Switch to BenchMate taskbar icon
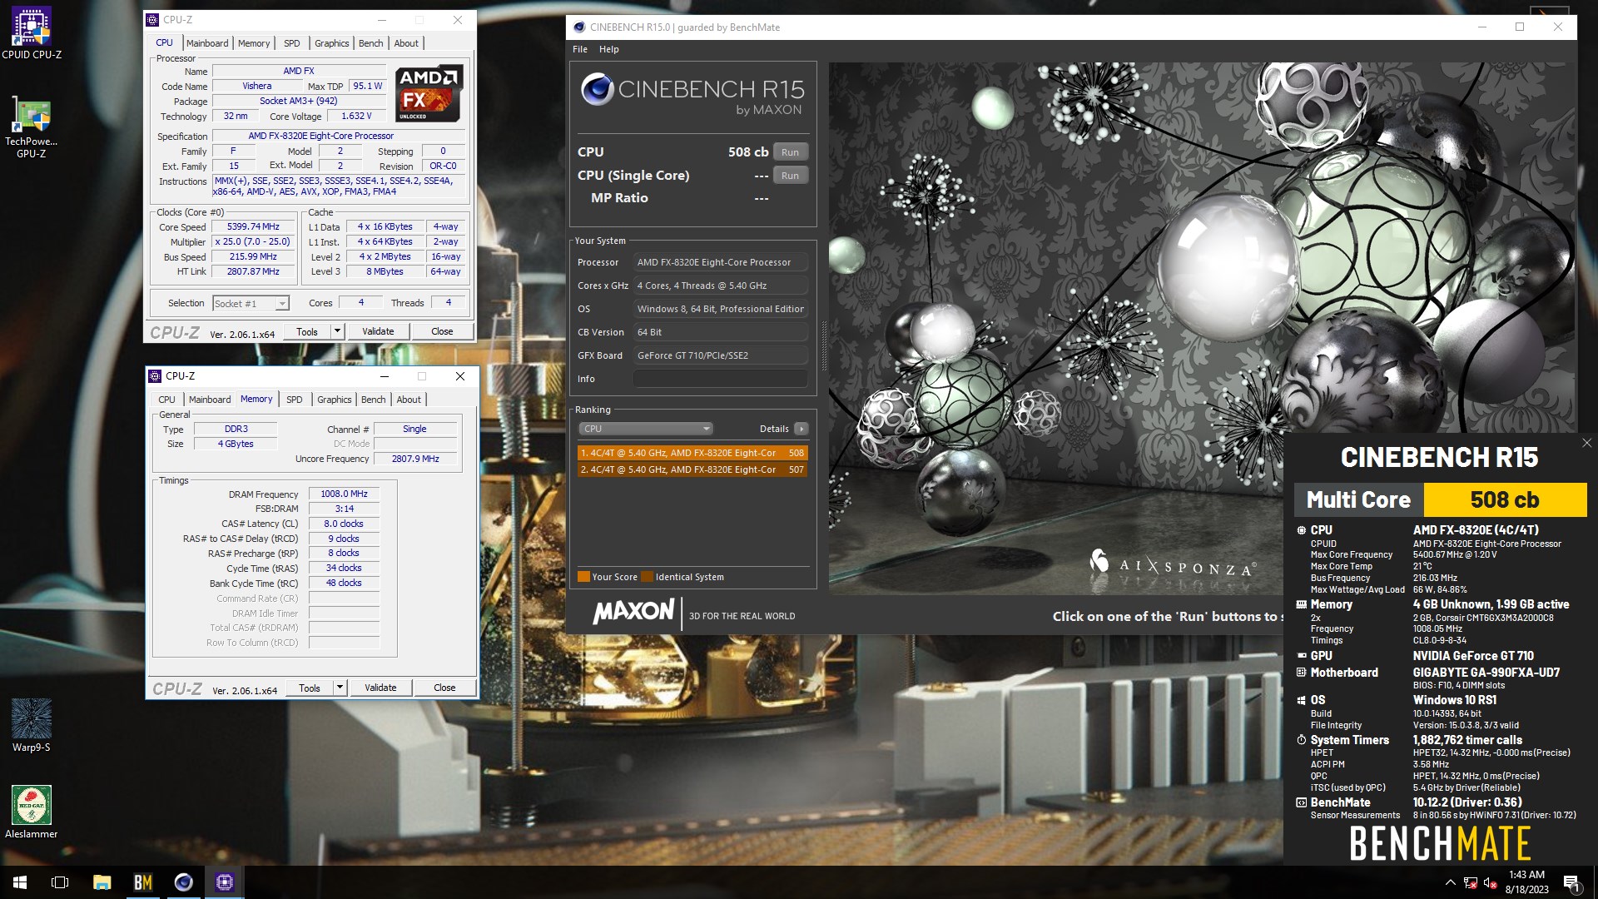Image resolution: width=1598 pixels, height=899 pixels. click(x=142, y=882)
